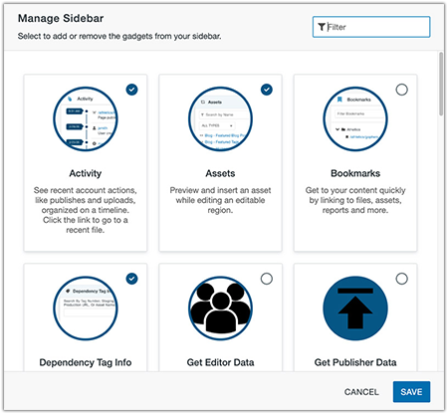
Task: Click the Get Editor Data people icon
Action: coord(220,309)
